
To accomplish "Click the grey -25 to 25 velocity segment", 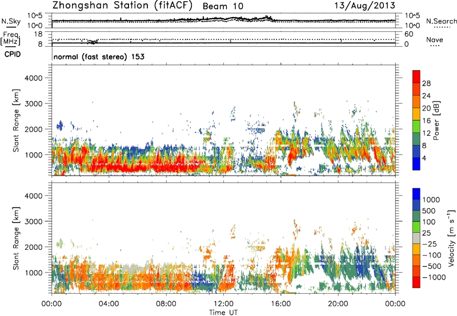I will click(416, 238).
